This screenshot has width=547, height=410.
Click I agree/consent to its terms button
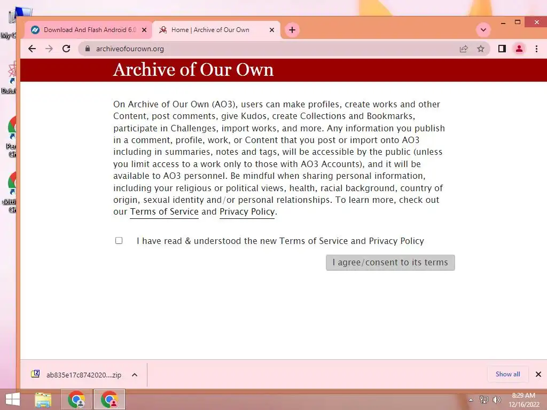(390, 263)
